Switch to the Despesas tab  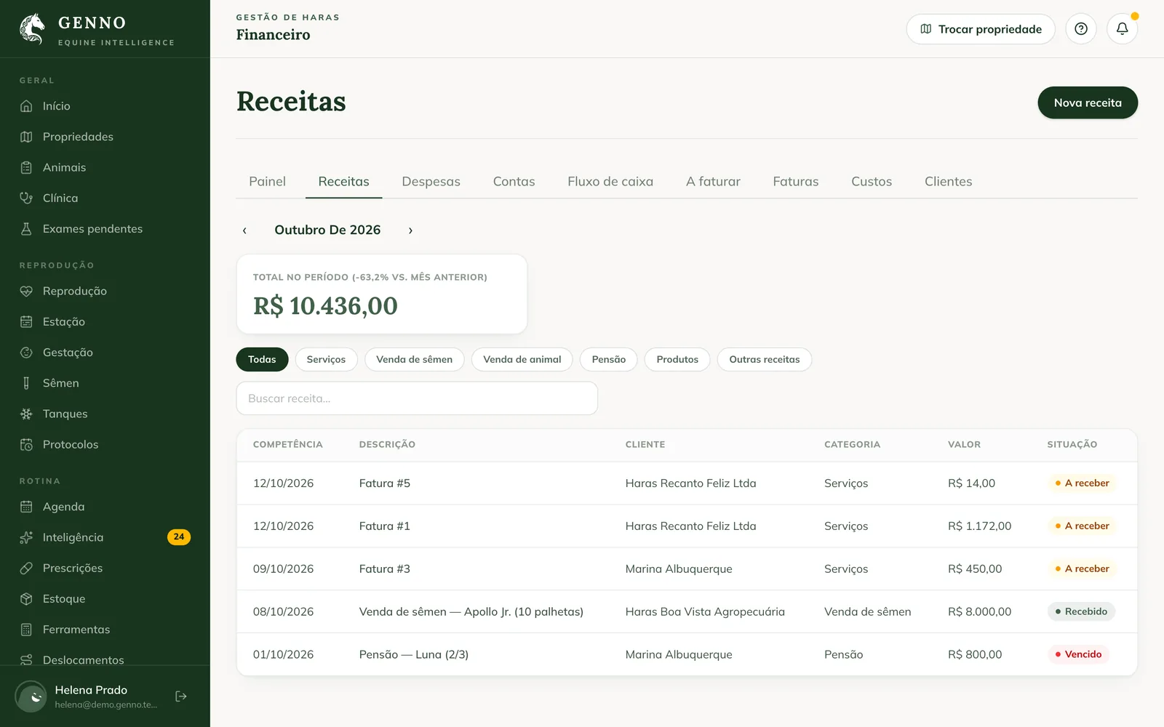431,182
